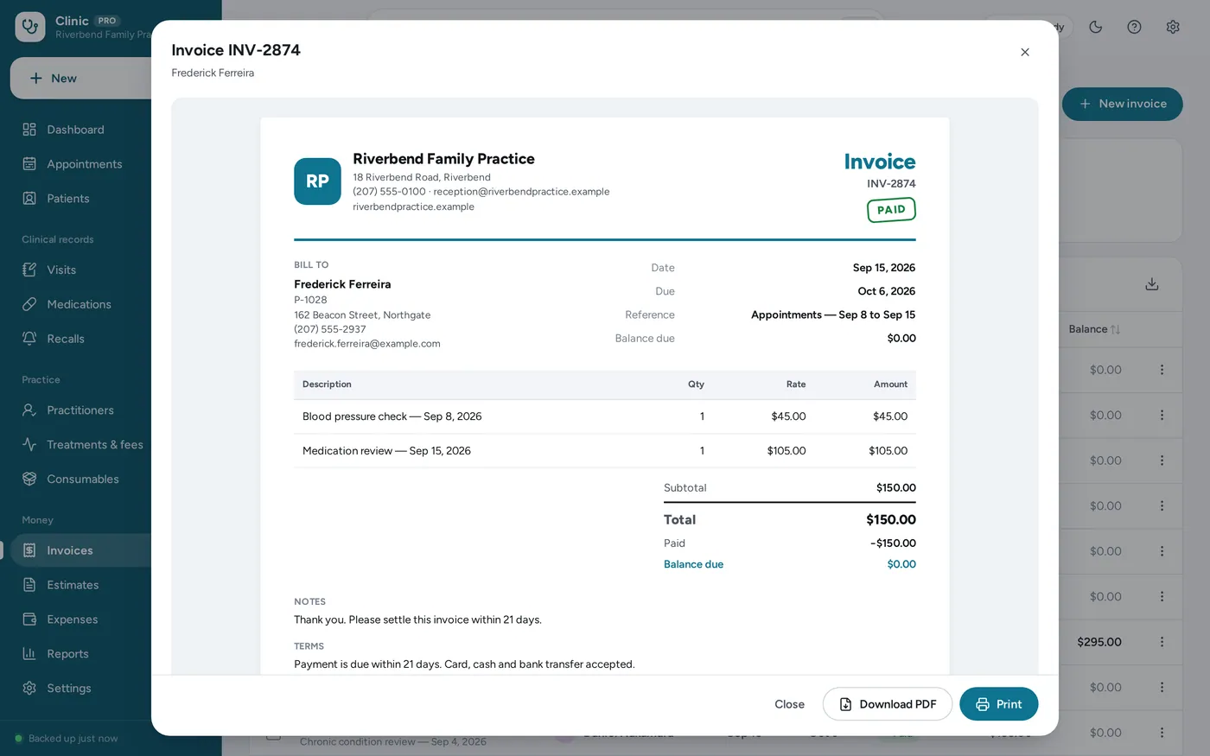The height and width of the screenshot is (756, 1210).
Task: Click the "Riverbend Family Practice" heading on the invoice
Action: point(443,159)
